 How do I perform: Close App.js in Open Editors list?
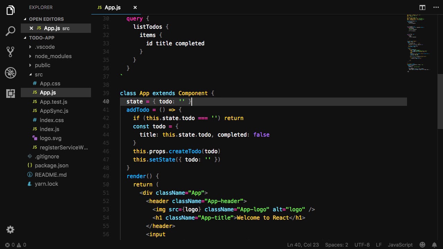31,28
